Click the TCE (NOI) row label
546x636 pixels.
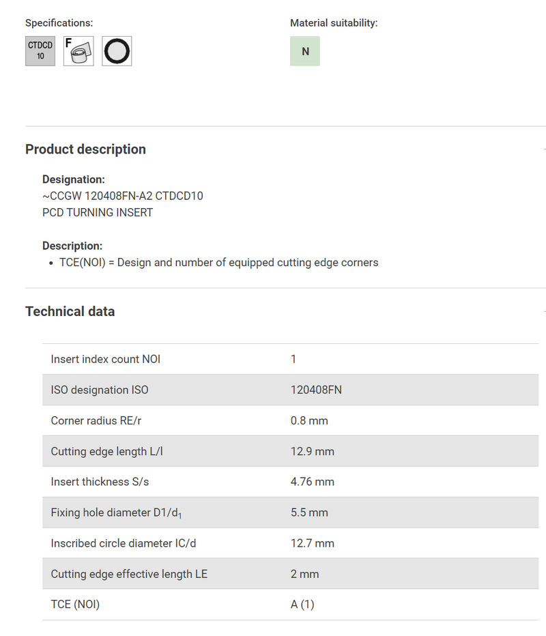(x=75, y=605)
